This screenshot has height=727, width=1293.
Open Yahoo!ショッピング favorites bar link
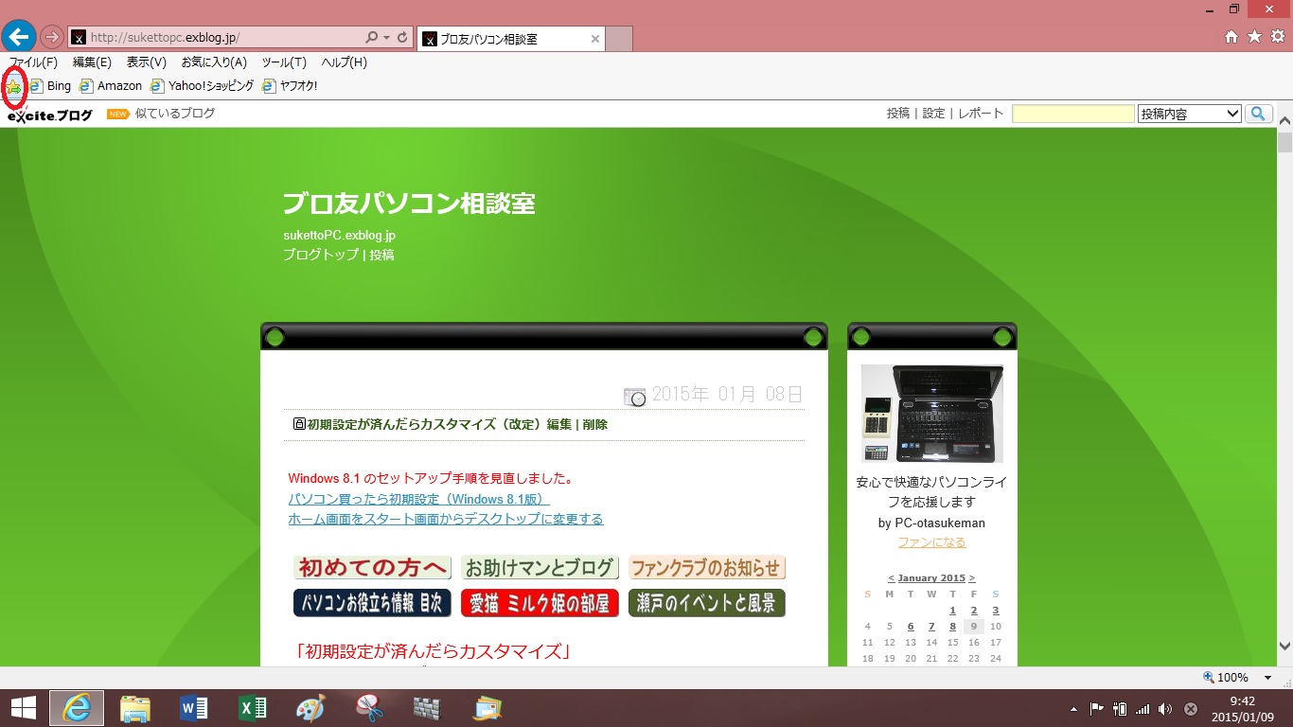[x=202, y=86]
